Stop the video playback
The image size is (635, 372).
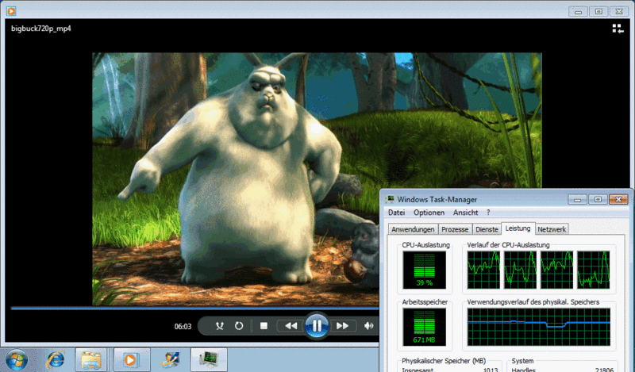point(264,326)
